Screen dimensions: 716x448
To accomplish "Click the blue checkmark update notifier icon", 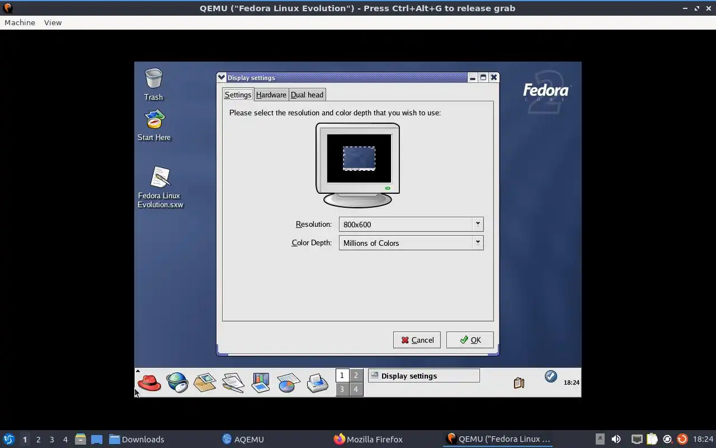I will tap(551, 376).
